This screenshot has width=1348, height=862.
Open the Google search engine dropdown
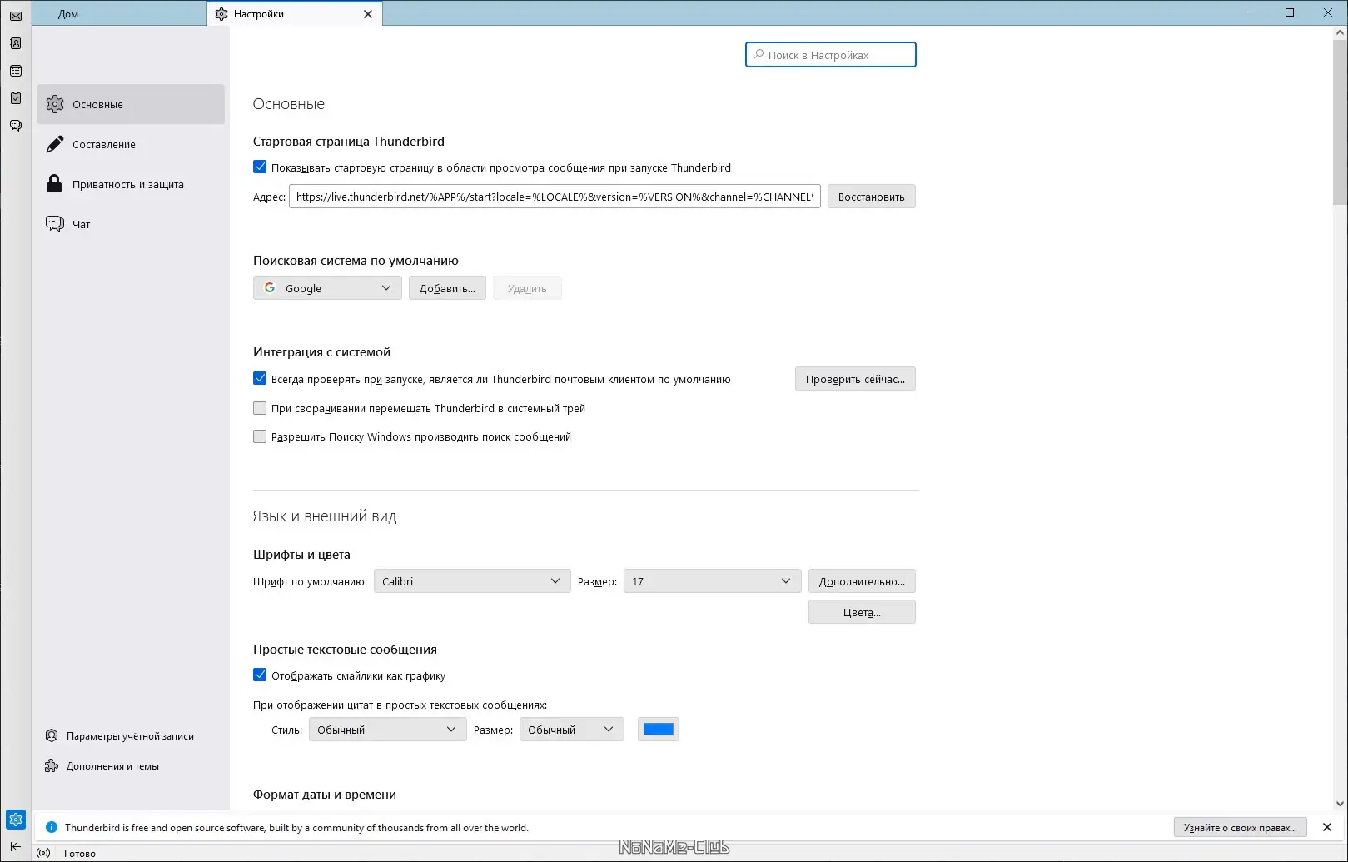(x=327, y=288)
